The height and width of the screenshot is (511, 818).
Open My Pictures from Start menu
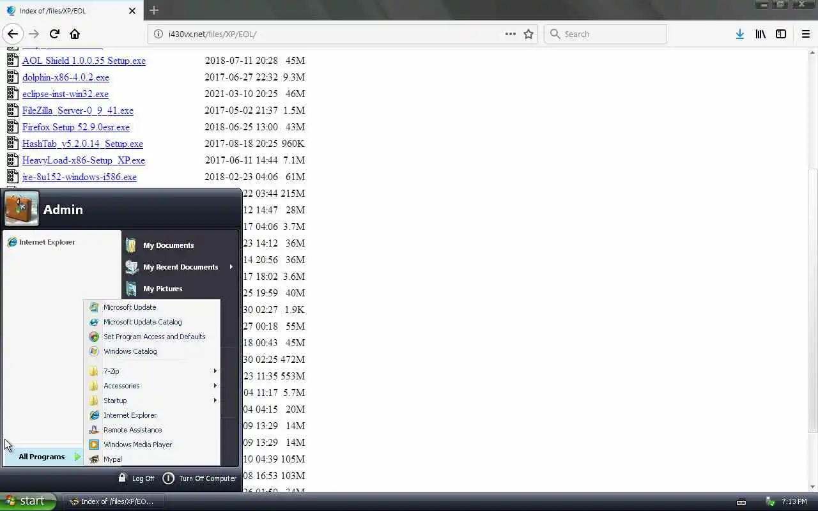181,289
